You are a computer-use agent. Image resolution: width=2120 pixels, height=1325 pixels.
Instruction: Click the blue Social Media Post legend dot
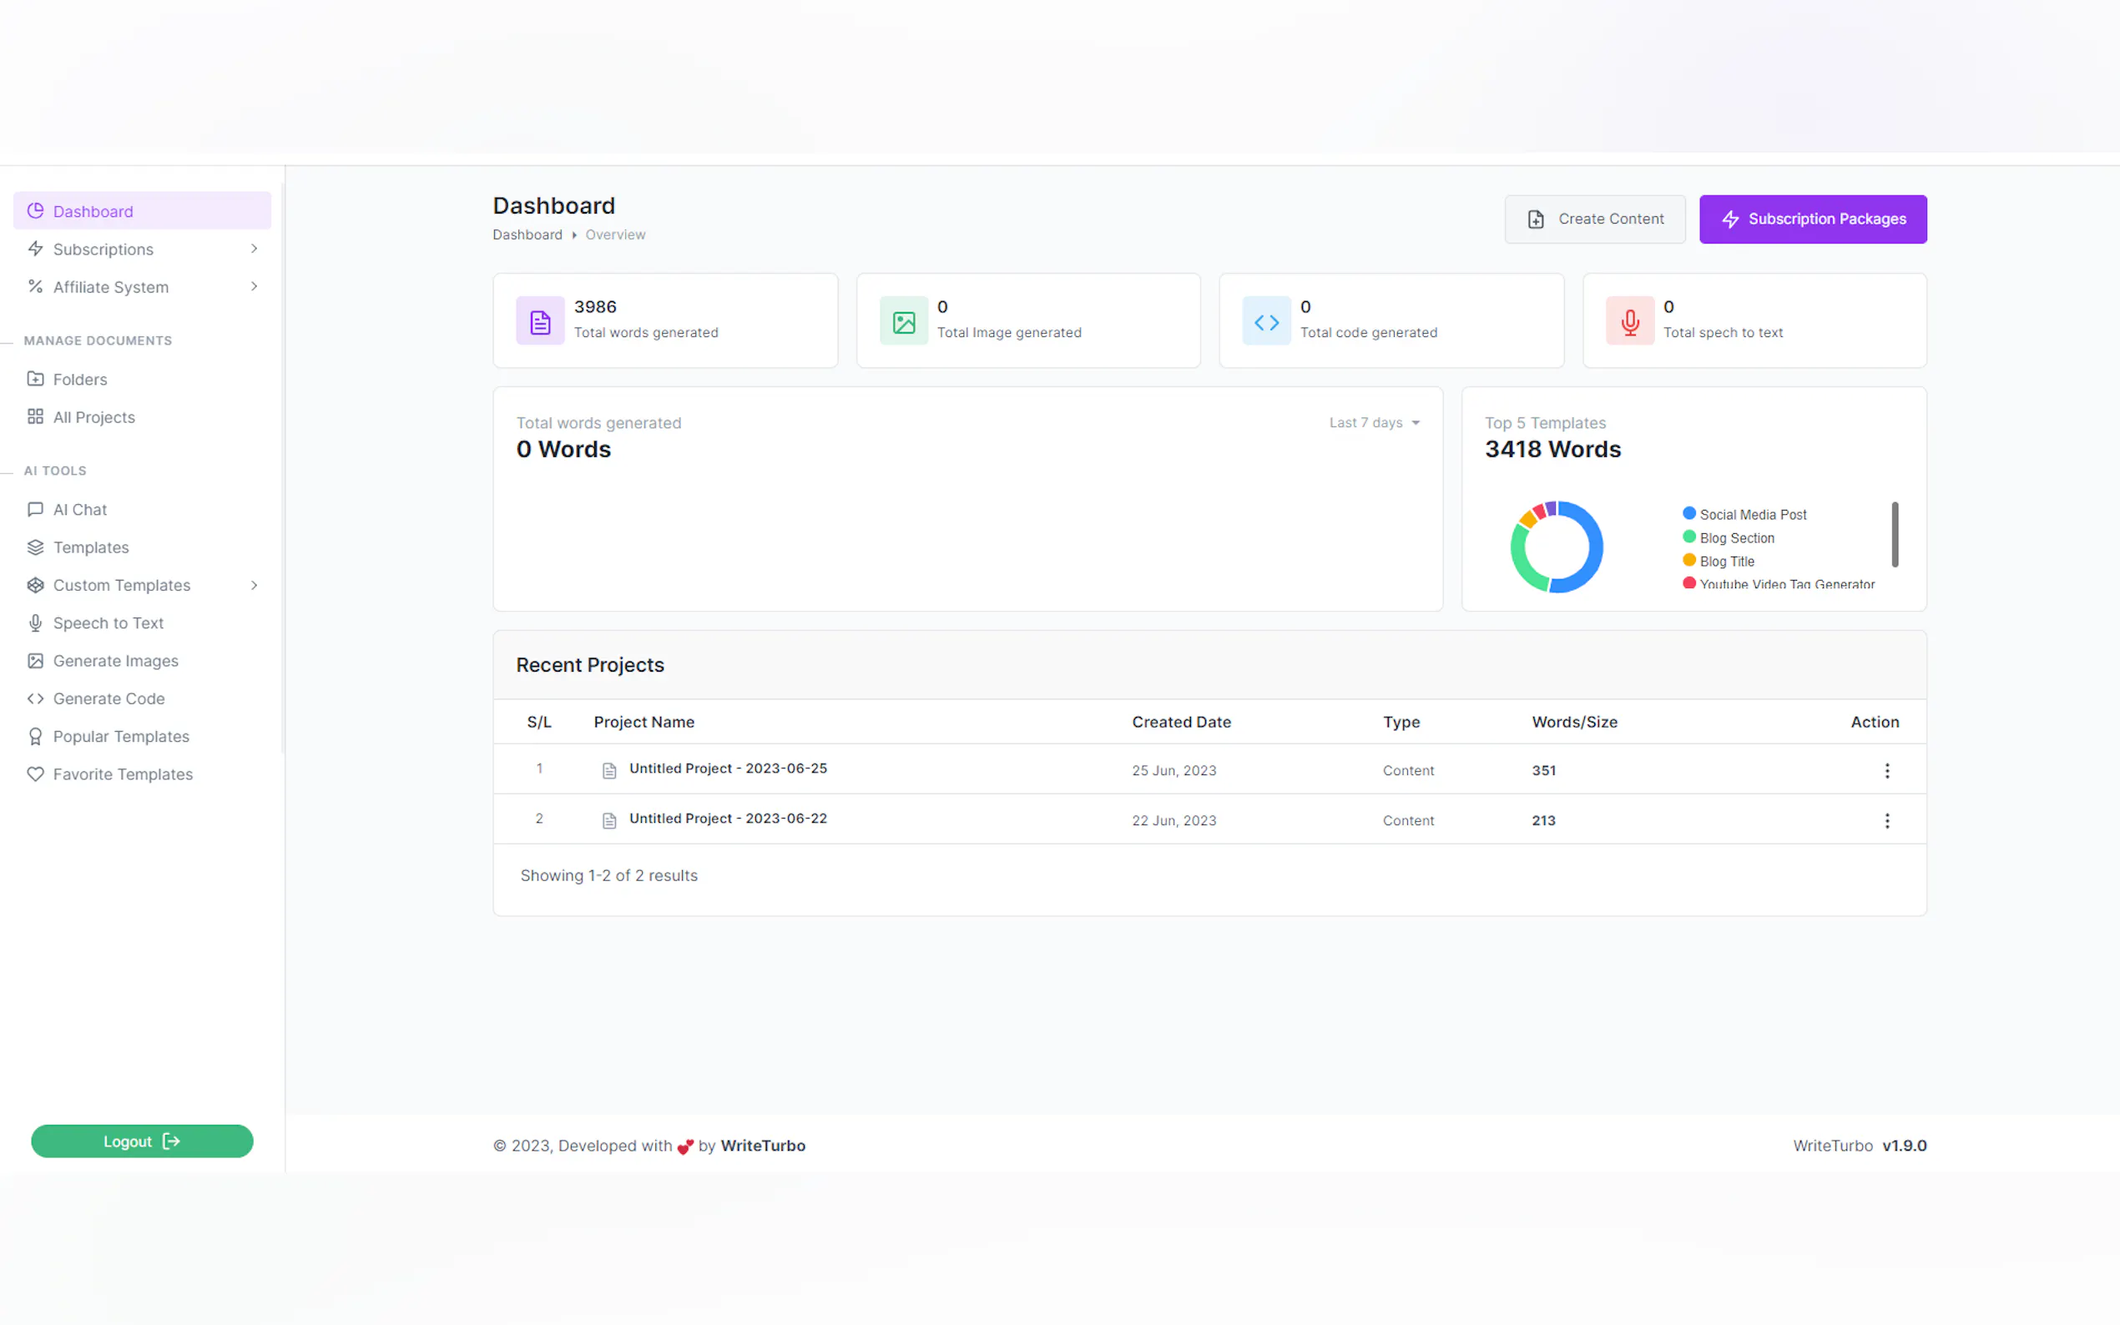point(1688,513)
